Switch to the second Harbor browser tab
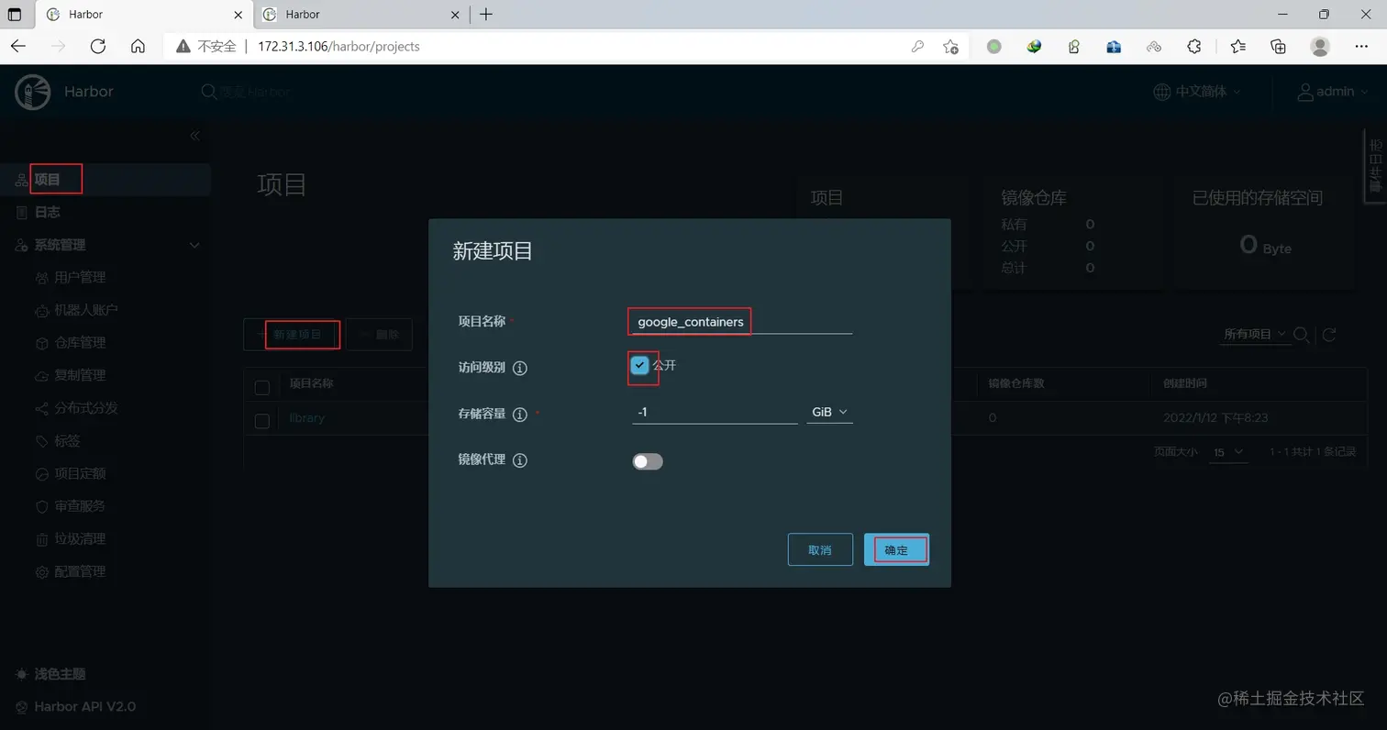 point(360,15)
